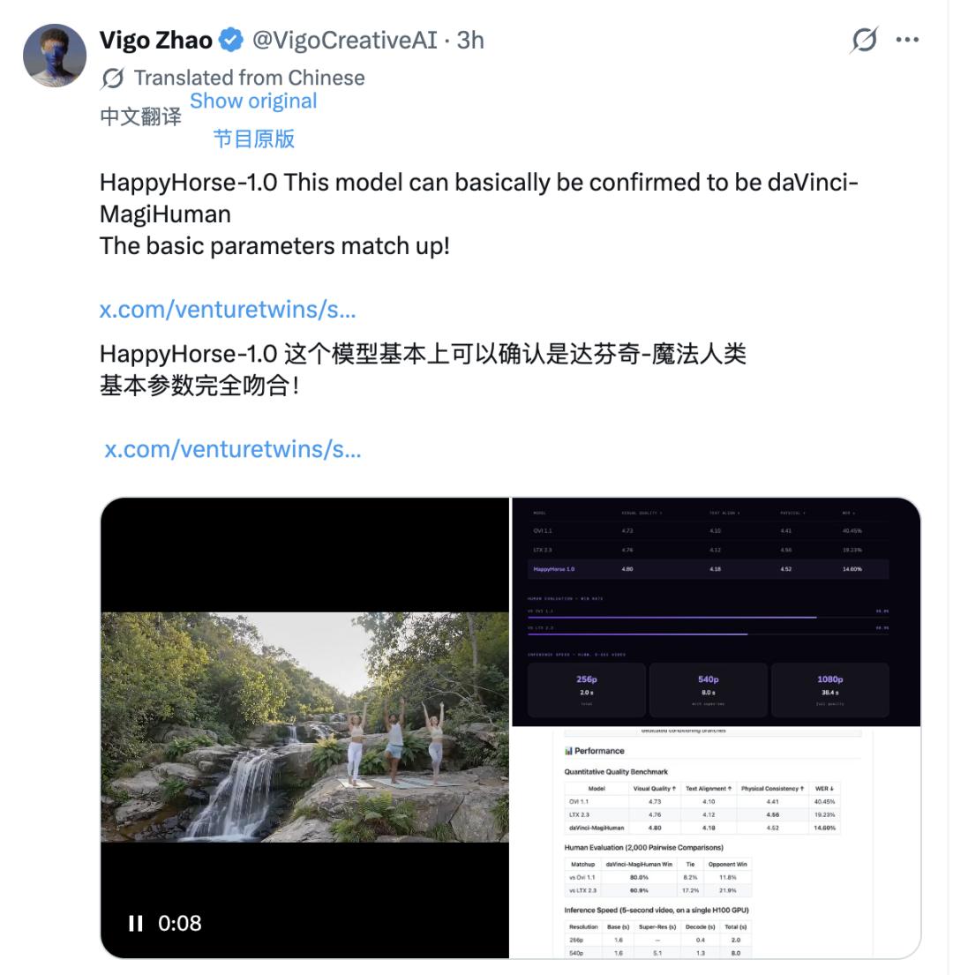Open the three-dot more options menu

point(907,40)
